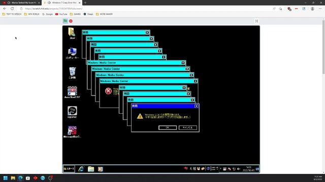
Task: Click the red icon at the simulated tray start
Action: point(186,168)
